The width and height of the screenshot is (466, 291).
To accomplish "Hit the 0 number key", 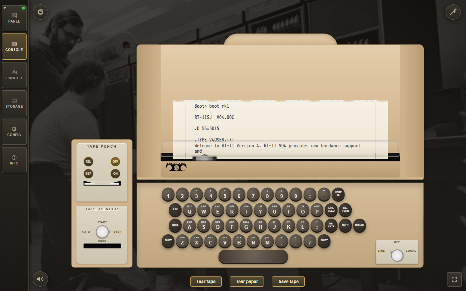I will click(x=296, y=194).
